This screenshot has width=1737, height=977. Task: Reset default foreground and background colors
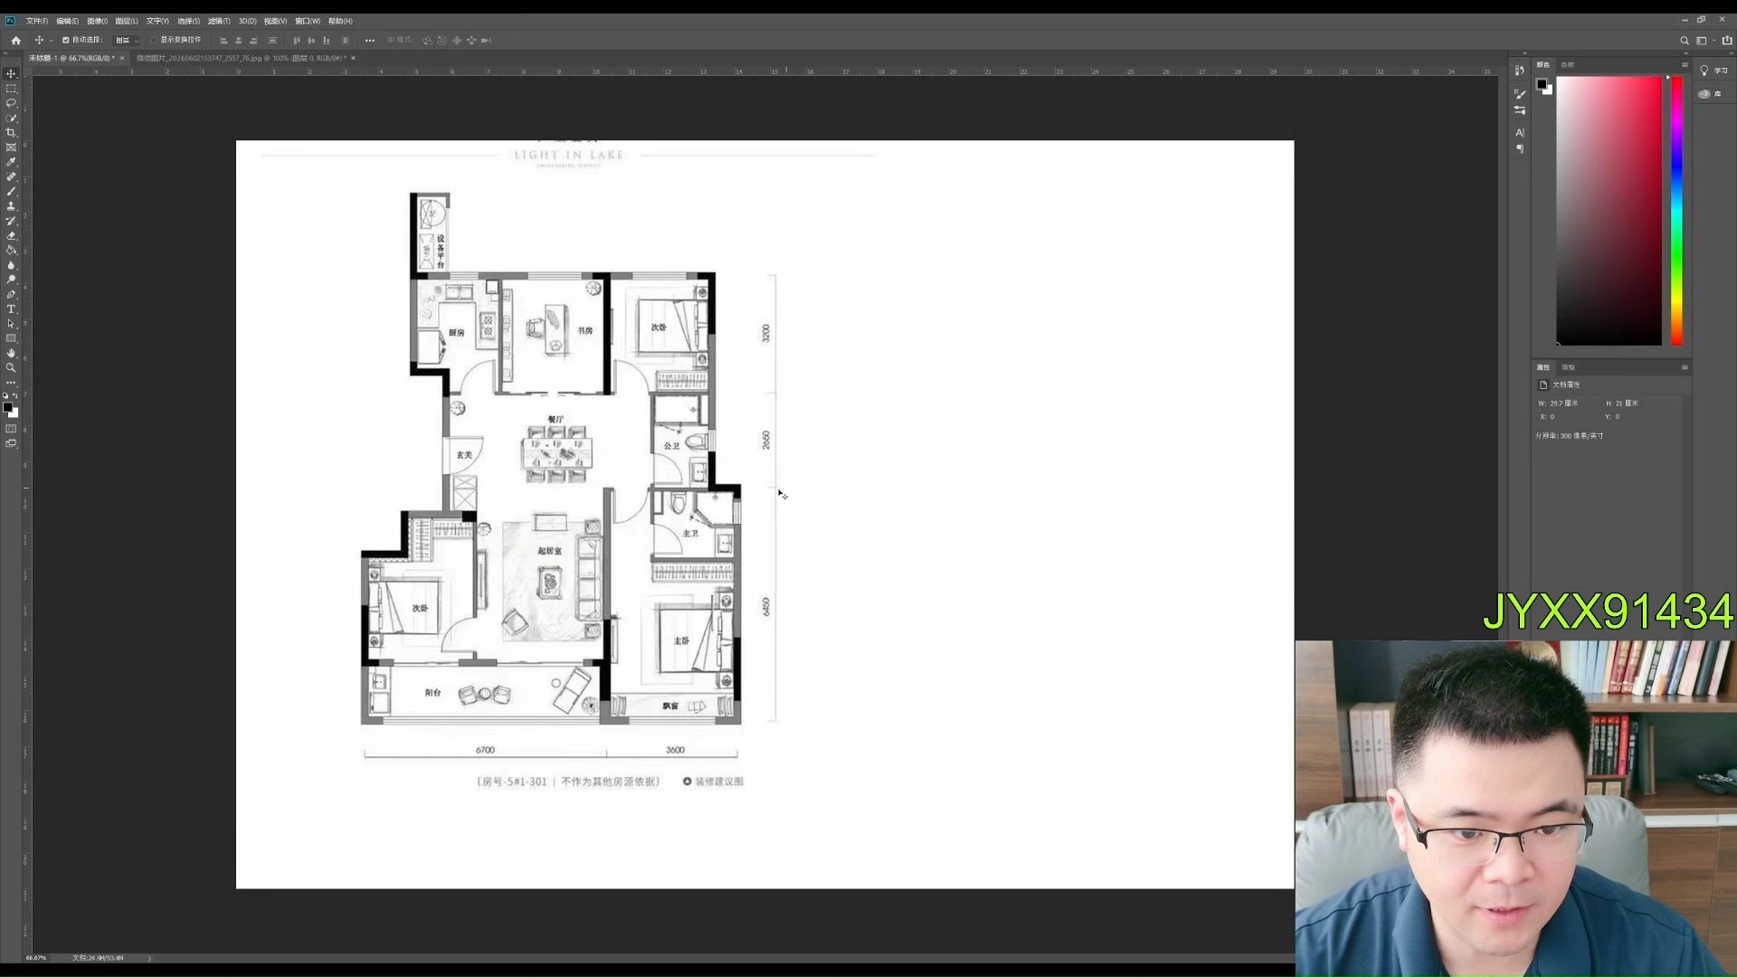click(x=5, y=396)
